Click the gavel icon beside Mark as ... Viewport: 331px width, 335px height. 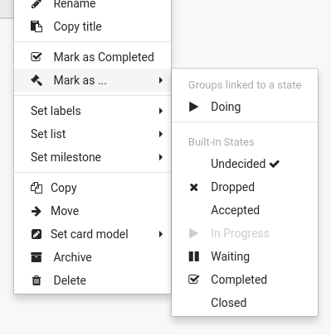[x=37, y=80]
